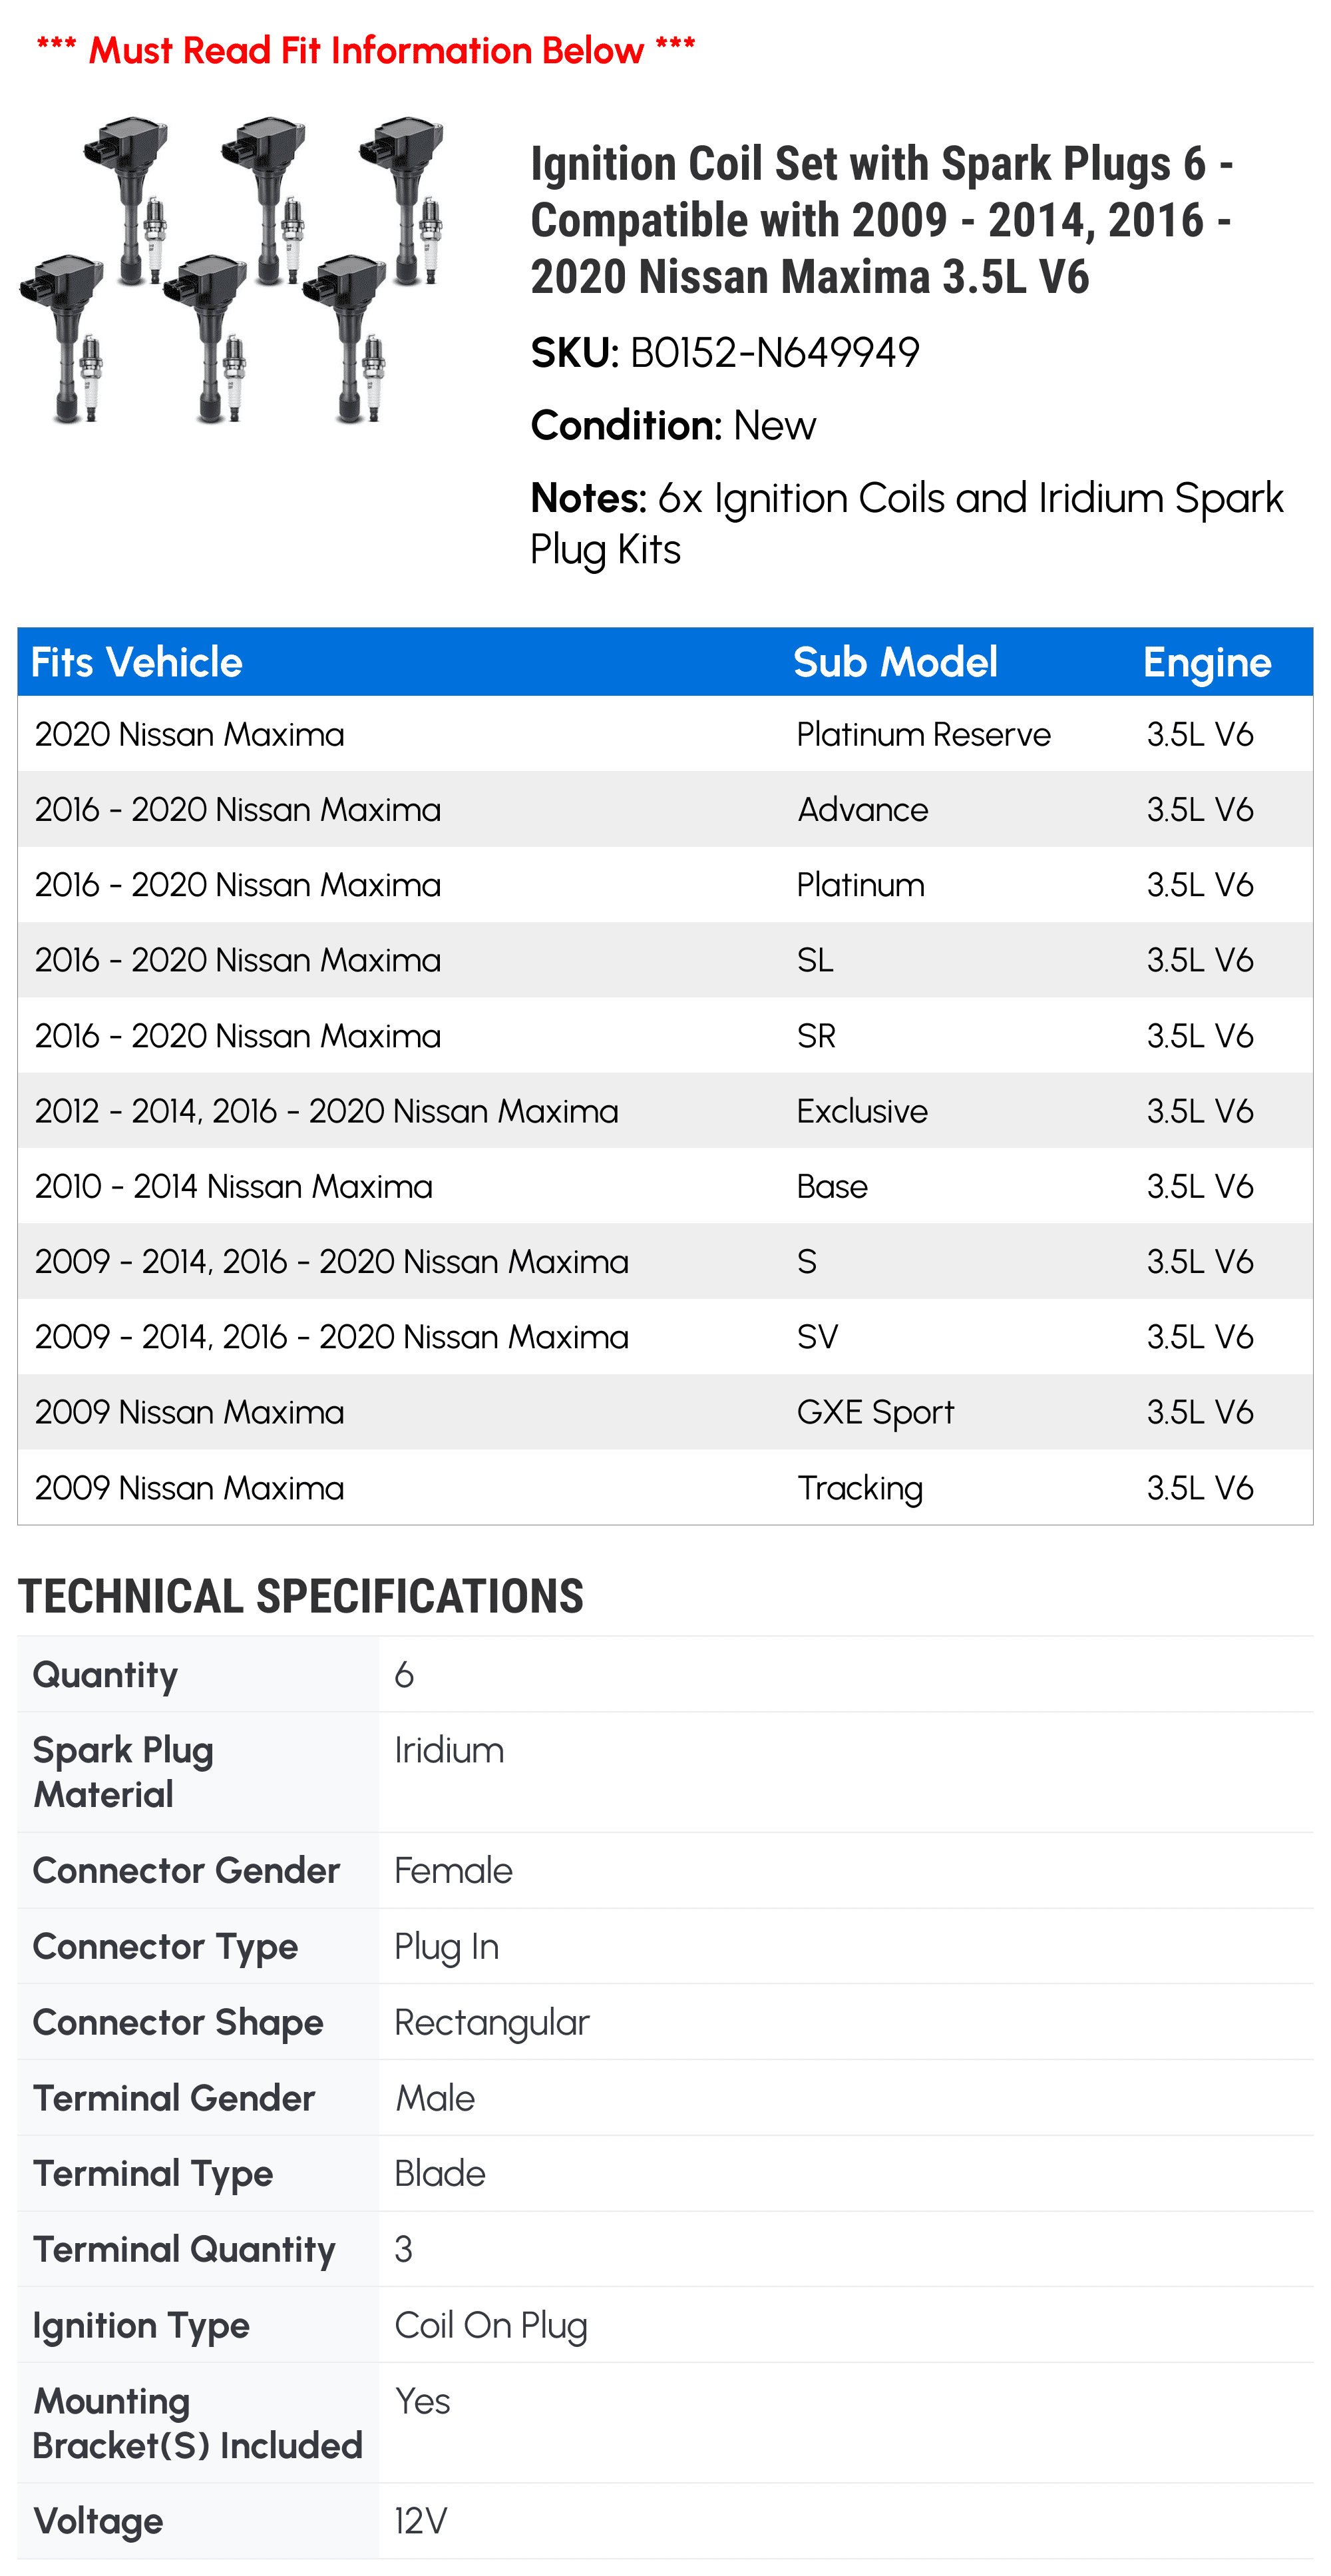The width and height of the screenshot is (1331, 2576).
Task: Click the Fits Vehicle column header
Action: [136, 662]
